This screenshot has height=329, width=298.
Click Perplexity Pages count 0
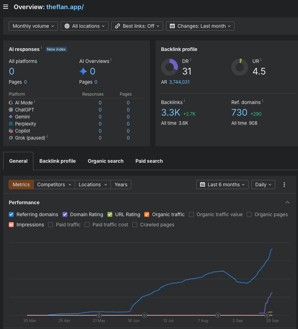(128, 124)
